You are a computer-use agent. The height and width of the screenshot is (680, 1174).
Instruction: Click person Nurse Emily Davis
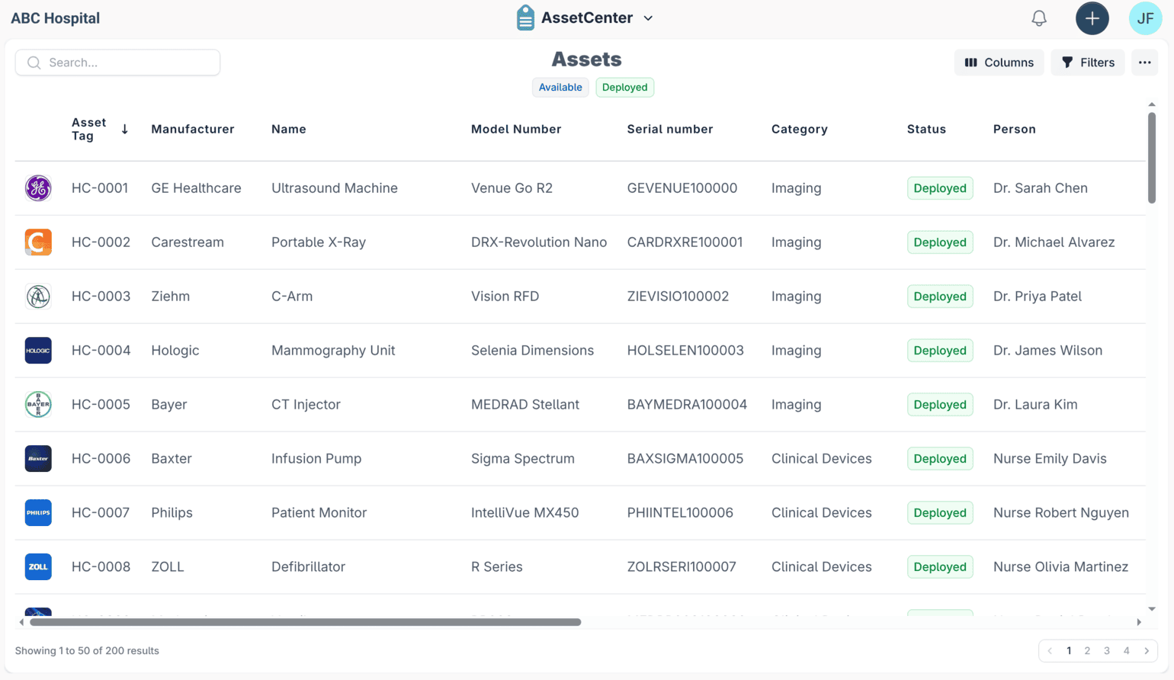click(1050, 459)
